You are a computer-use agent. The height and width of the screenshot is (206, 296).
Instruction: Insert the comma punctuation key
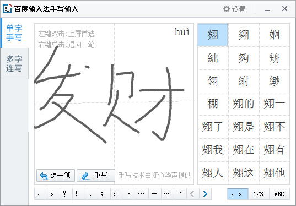[x=41, y=194]
